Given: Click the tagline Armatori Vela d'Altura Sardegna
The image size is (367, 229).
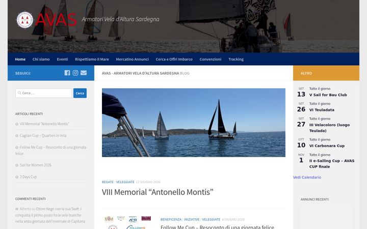Looking at the screenshot, I should coord(120,19).
